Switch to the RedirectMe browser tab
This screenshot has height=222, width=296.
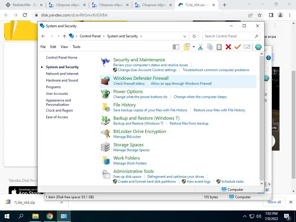pos(24,5)
